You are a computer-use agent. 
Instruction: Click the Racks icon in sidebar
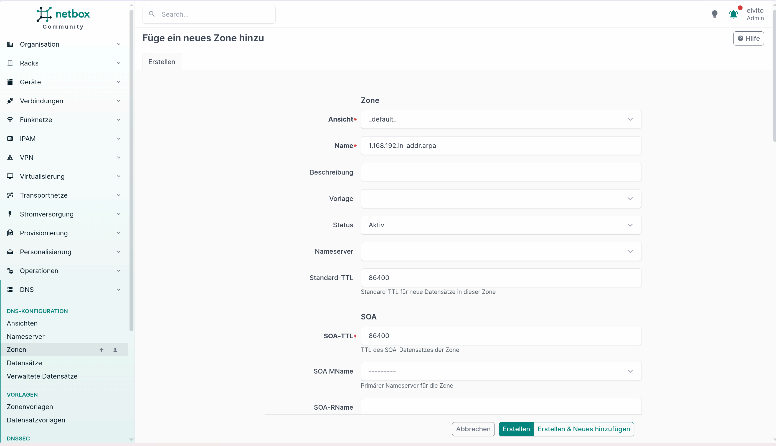10,63
